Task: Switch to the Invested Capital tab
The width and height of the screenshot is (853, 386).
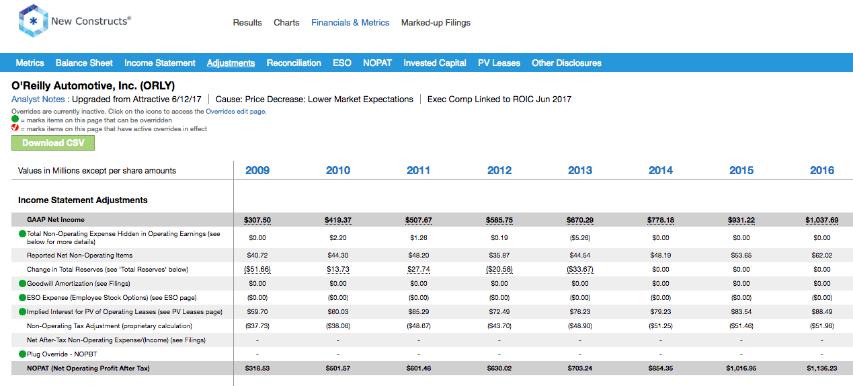Action: [x=435, y=63]
